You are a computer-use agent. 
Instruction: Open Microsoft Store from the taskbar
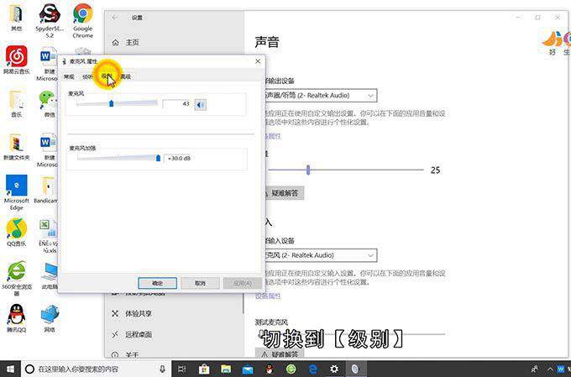(204, 369)
